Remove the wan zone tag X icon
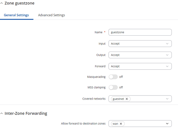The image size is (178, 129). click(121, 124)
